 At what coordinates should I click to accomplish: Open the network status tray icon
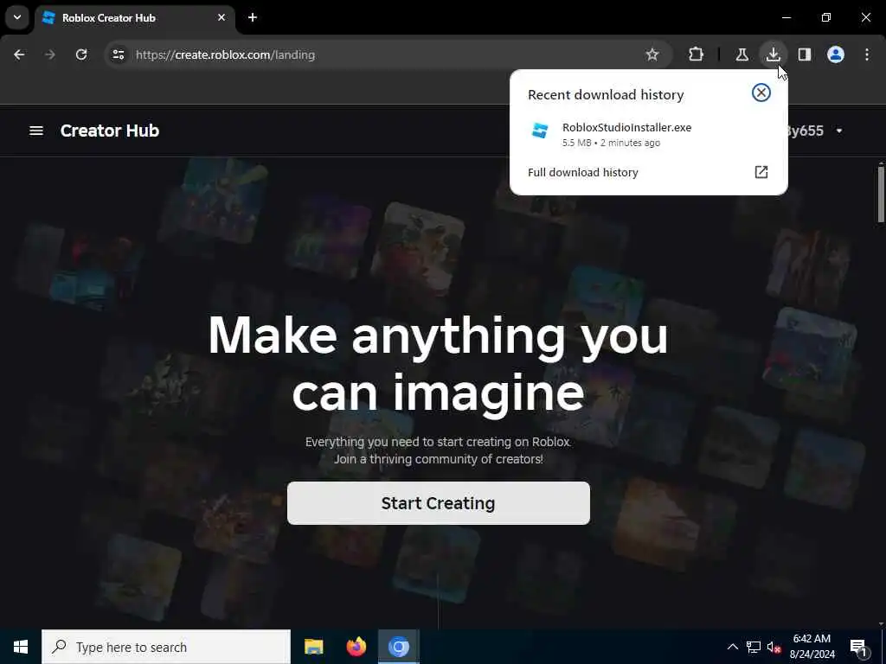point(754,647)
